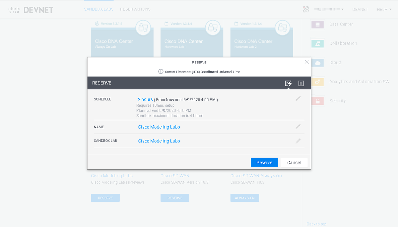This screenshot has width=398, height=227.
Task: Click Cisco Modeling Labs name value
Action: point(159,127)
